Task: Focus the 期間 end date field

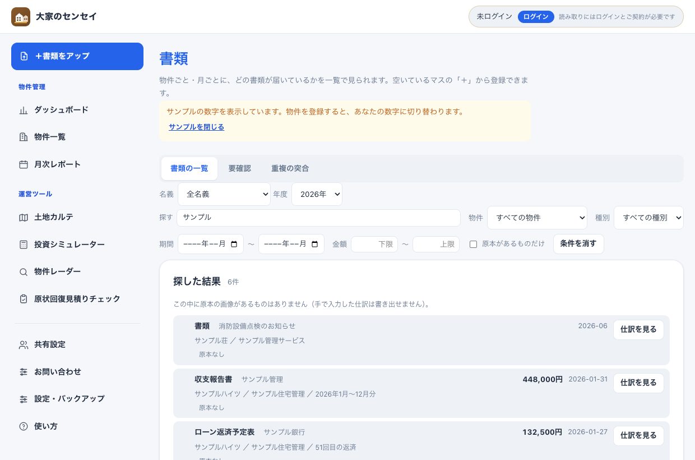Action: pos(291,244)
